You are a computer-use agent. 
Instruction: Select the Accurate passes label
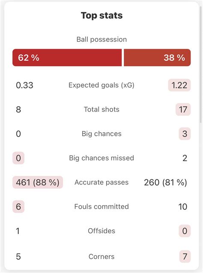tap(101, 182)
